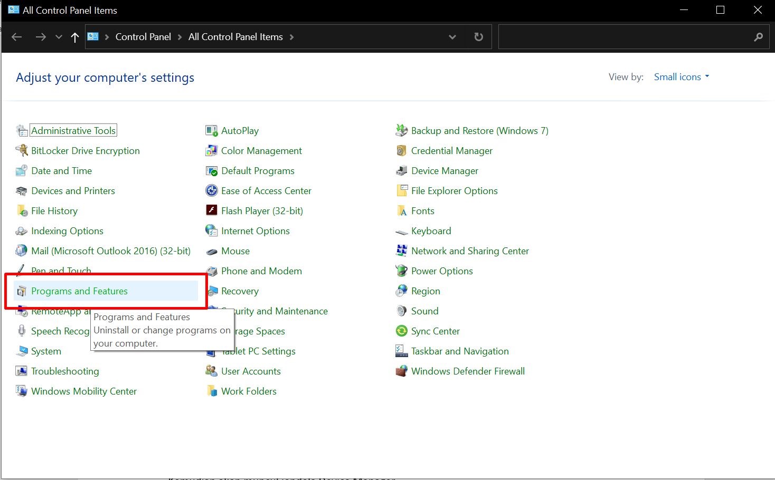Image resolution: width=775 pixels, height=480 pixels.
Task: Select the Sync Center icon
Action: [x=401, y=331]
